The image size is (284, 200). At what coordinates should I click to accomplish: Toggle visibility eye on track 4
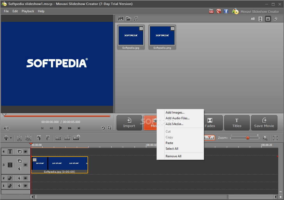coord(26,152)
